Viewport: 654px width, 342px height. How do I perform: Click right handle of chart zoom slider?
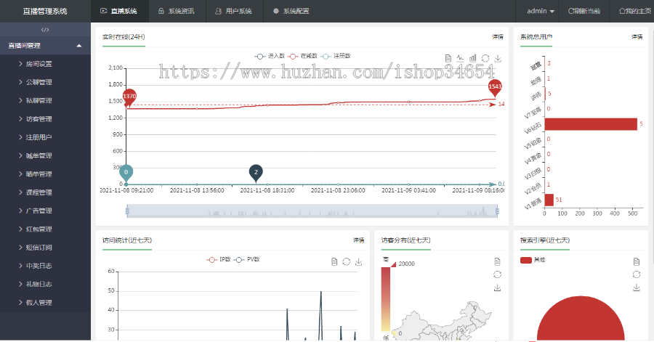pyautogui.click(x=497, y=211)
